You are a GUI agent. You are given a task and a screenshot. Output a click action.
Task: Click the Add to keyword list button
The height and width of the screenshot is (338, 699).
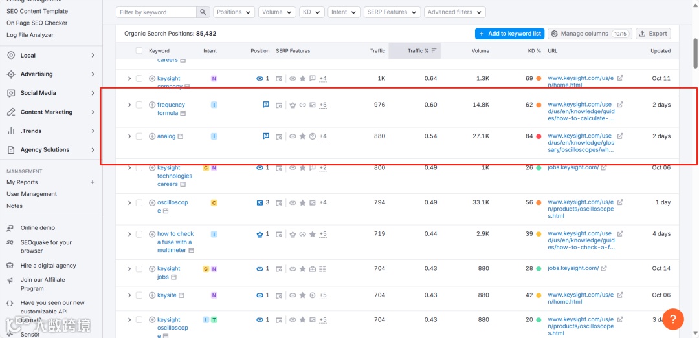coord(509,34)
